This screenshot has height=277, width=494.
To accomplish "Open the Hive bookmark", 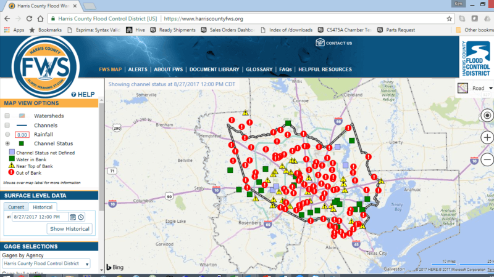I will point(135,30).
